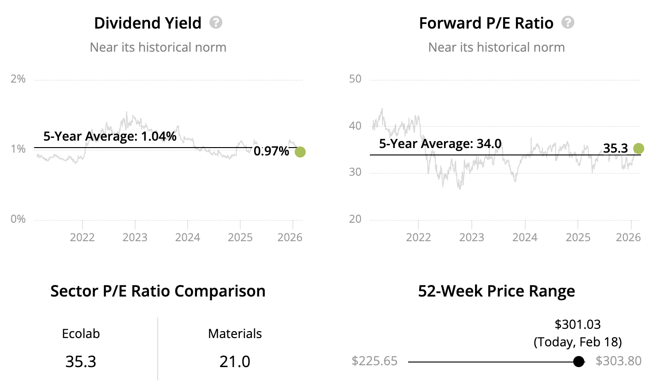Viewport: 653px width, 392px height.
Task: Click the 2025 axis label on Forward P/E chart
Action: 578,238
